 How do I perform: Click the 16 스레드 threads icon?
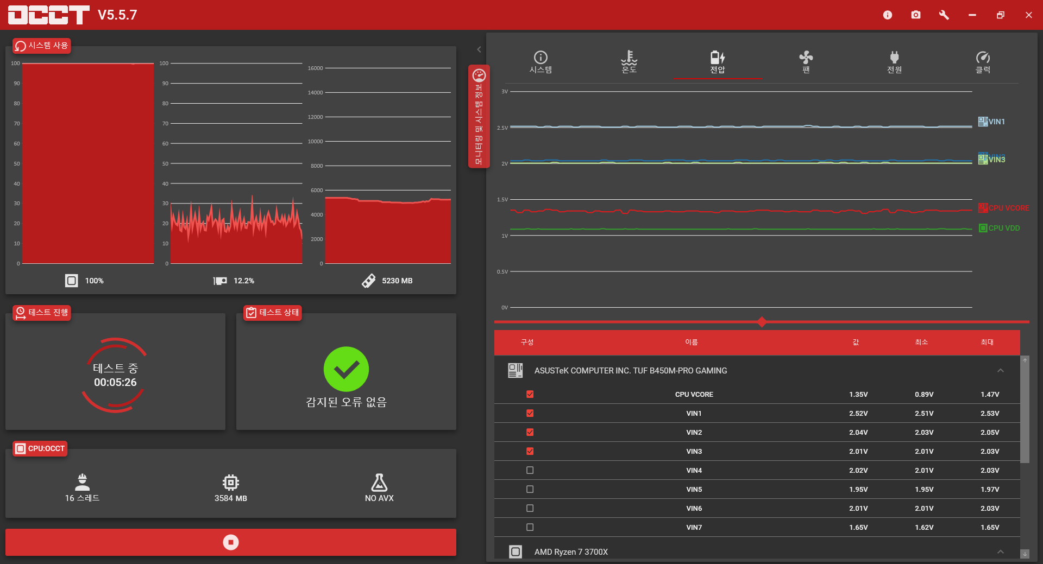coord(82,482)
